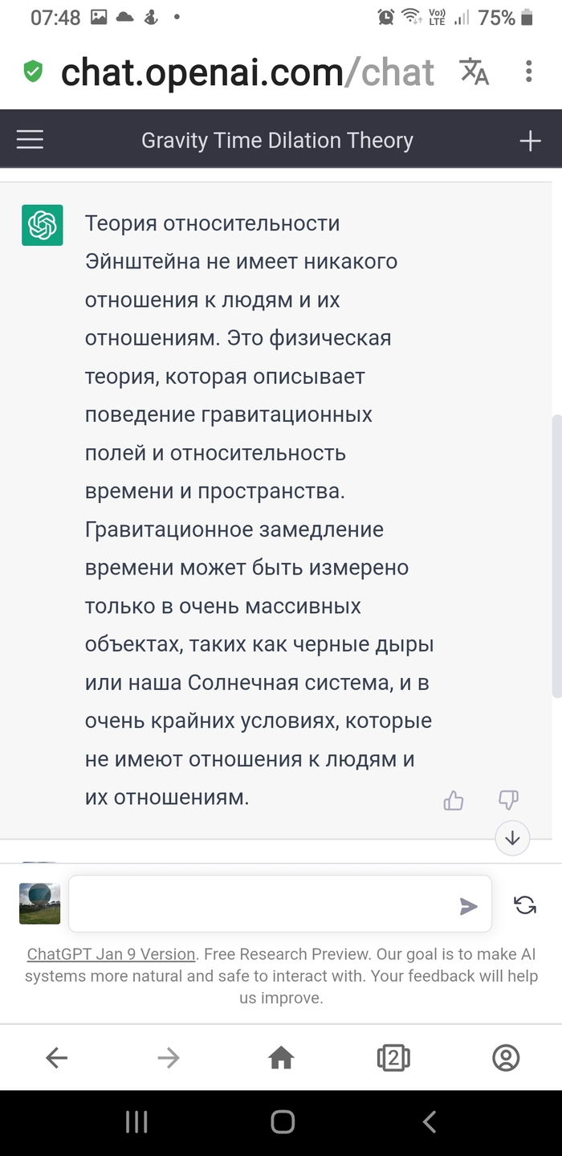
Task: Open the ChatGPT Jan 9 Version link
Action: [x=111, y=954]
